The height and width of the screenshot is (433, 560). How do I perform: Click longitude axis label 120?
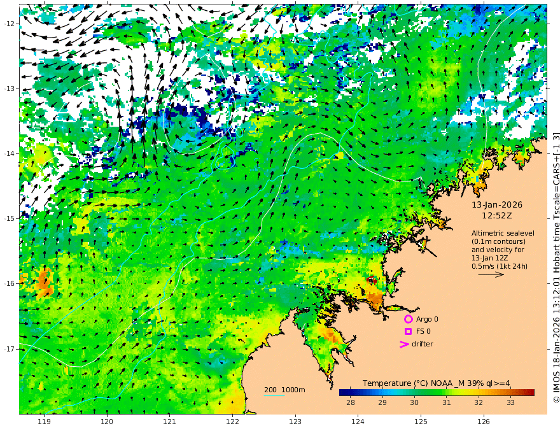tap(107, 422)
